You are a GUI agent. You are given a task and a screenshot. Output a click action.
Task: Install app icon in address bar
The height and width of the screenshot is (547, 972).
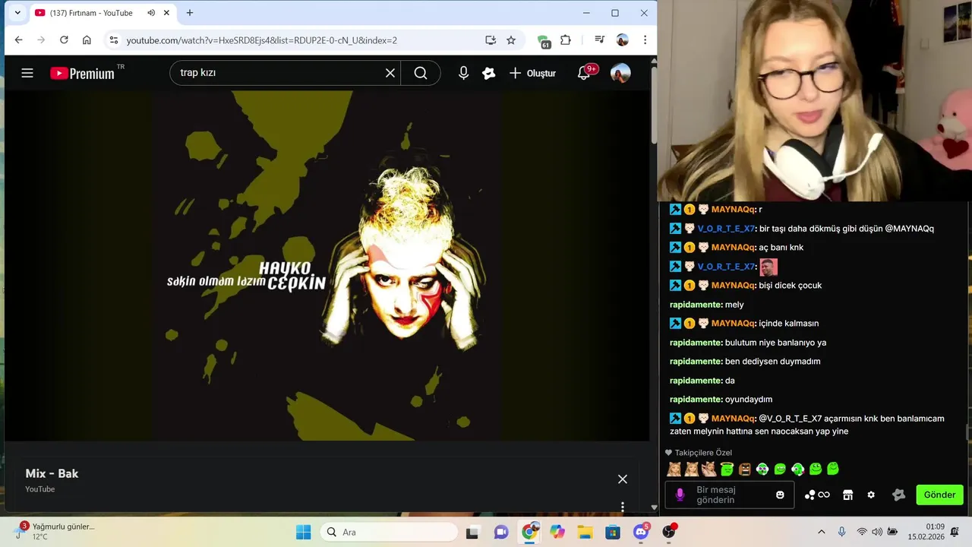point(491,40)
